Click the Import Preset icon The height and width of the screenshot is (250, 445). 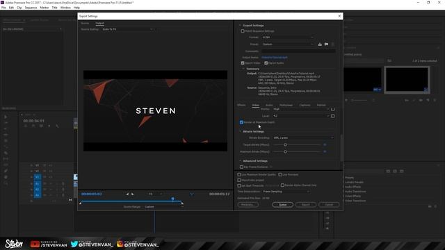[x=326, y=44]
